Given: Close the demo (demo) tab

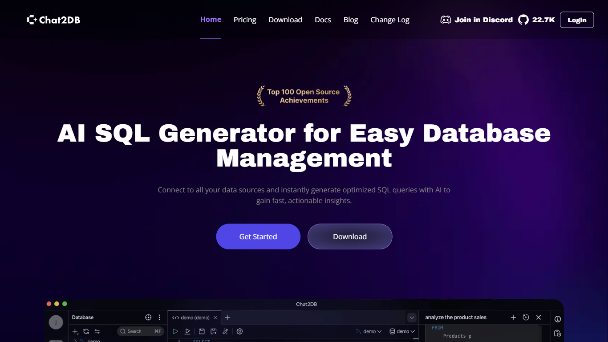Looking at the screenshot, I should pyautogui.click(x=215, y=318).
